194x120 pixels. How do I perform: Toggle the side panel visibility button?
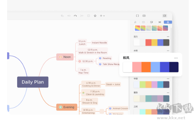point(165,16)
